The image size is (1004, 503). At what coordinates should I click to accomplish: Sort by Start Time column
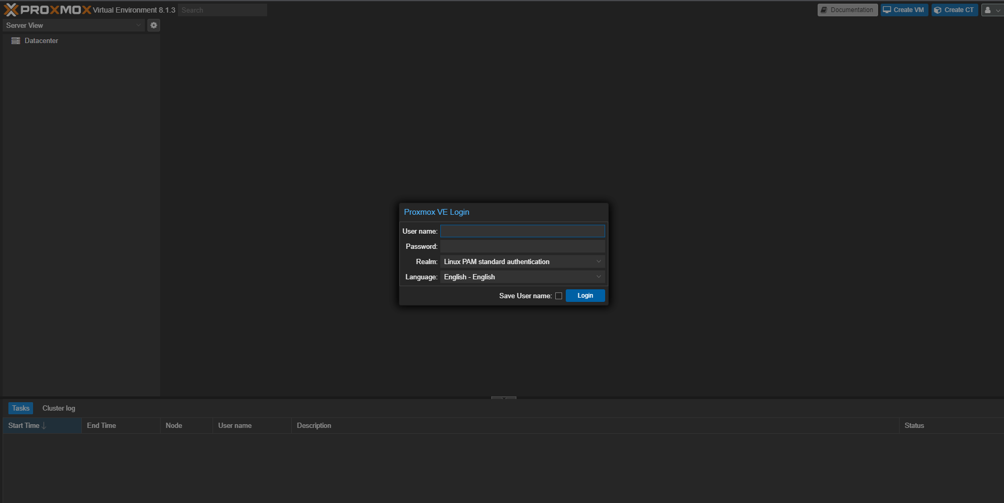(x=42, y=425)
